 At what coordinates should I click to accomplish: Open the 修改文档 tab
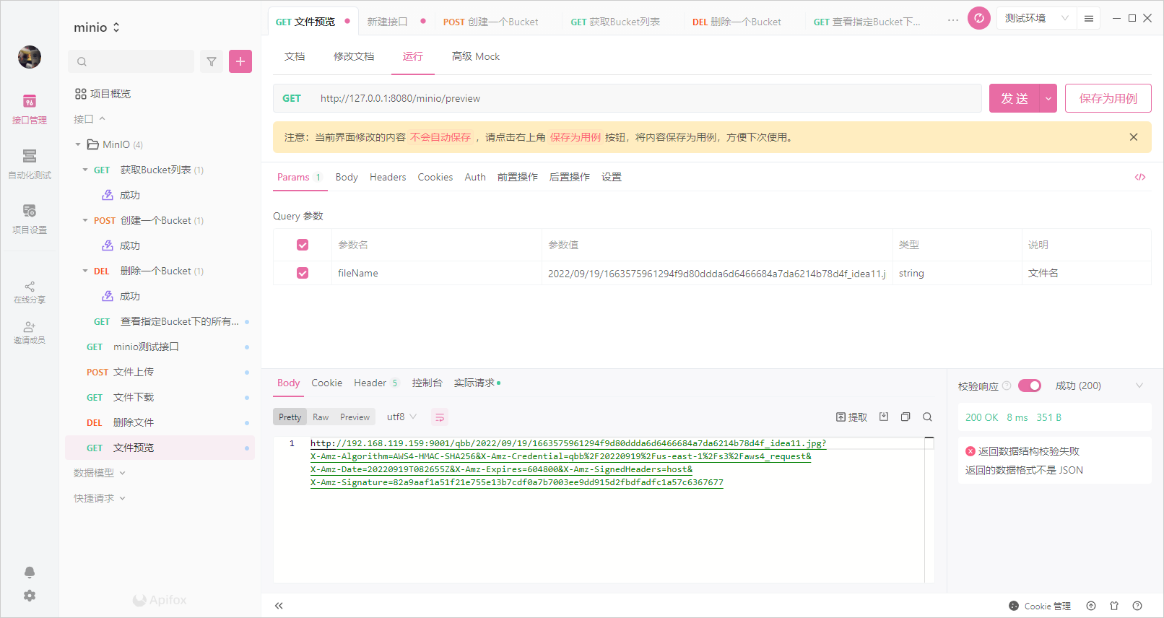click(x=354, y=56)
